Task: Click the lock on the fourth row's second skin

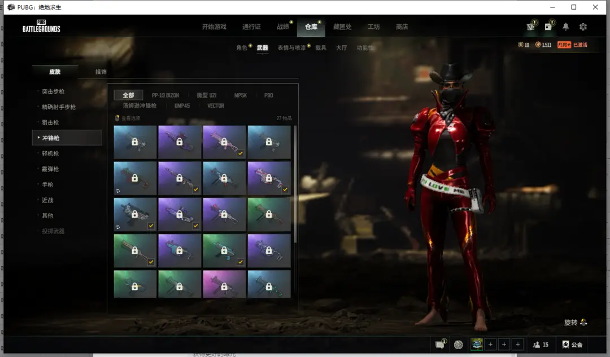Action: (180, 250)
